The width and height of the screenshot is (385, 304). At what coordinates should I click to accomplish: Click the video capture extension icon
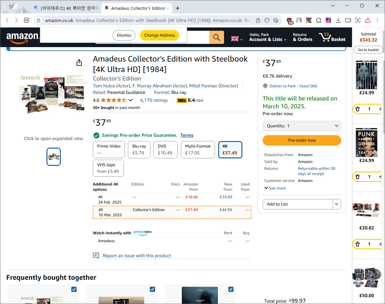[348, 20]
